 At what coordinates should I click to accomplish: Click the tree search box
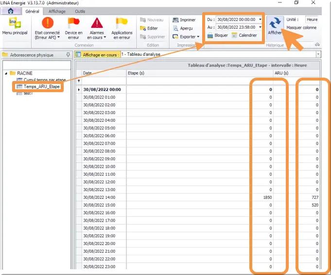pos(37,65)
